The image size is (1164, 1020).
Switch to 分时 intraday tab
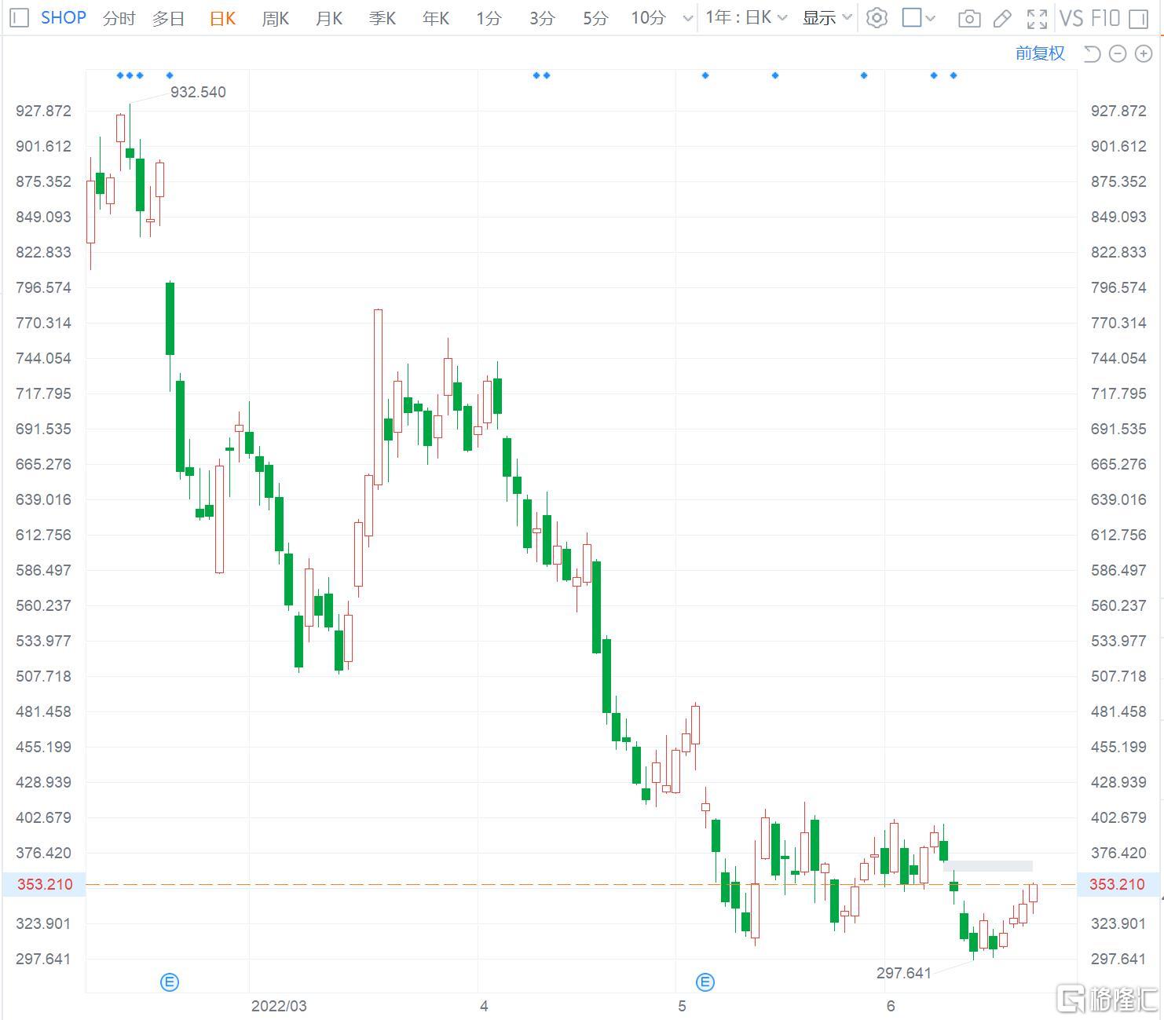(x=119, y=18)
